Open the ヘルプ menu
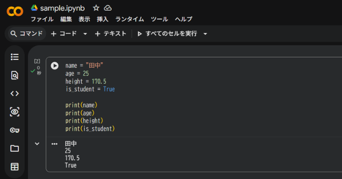Viewport: 342px width, 179px height. [x=183, y=19]
